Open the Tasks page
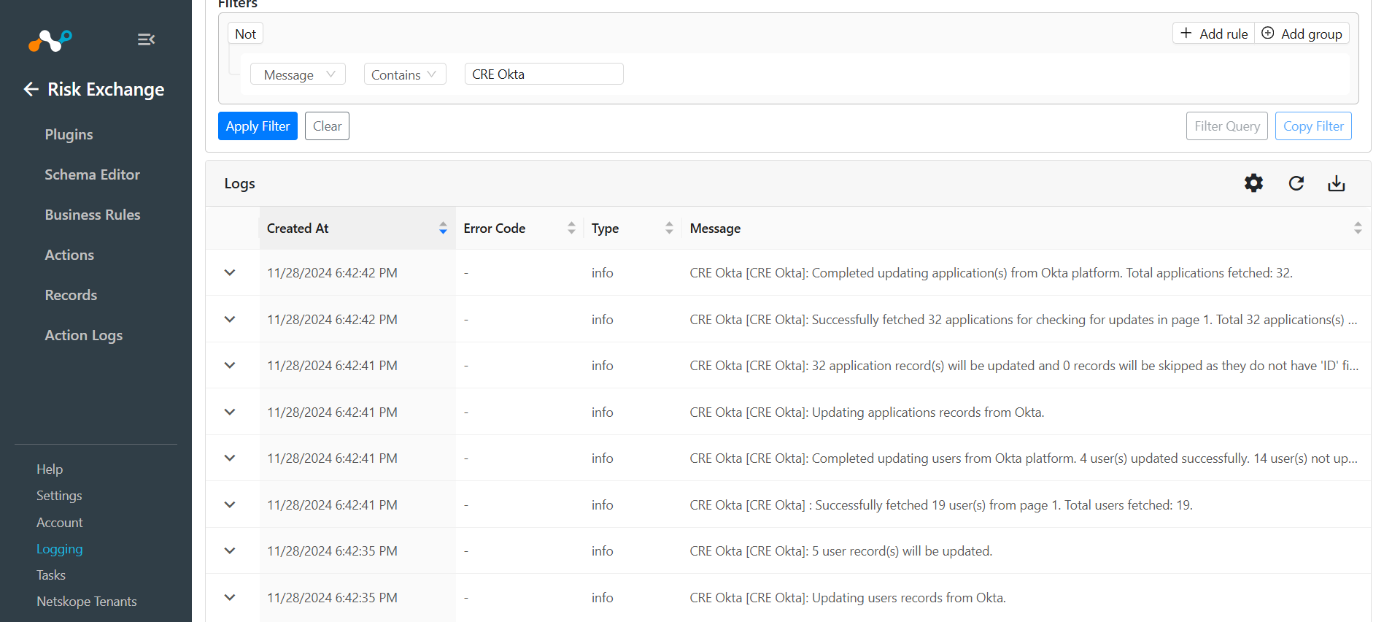 coord(51,575)
